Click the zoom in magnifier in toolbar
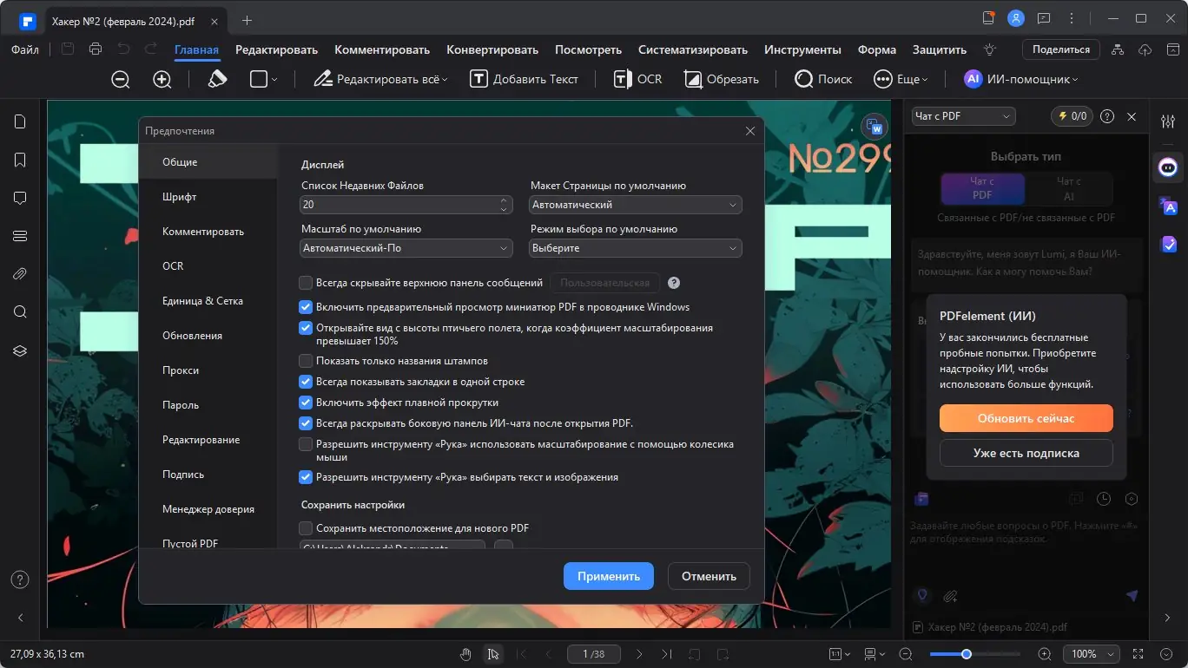 coord(162,79)
